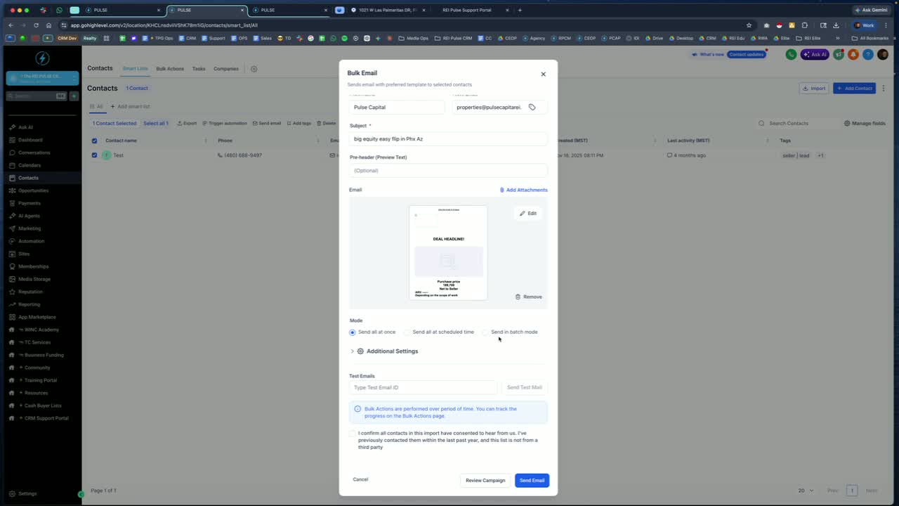Open the location switcher dropdown in sidebar
899x506 pixels.
[x=42, y=78]
